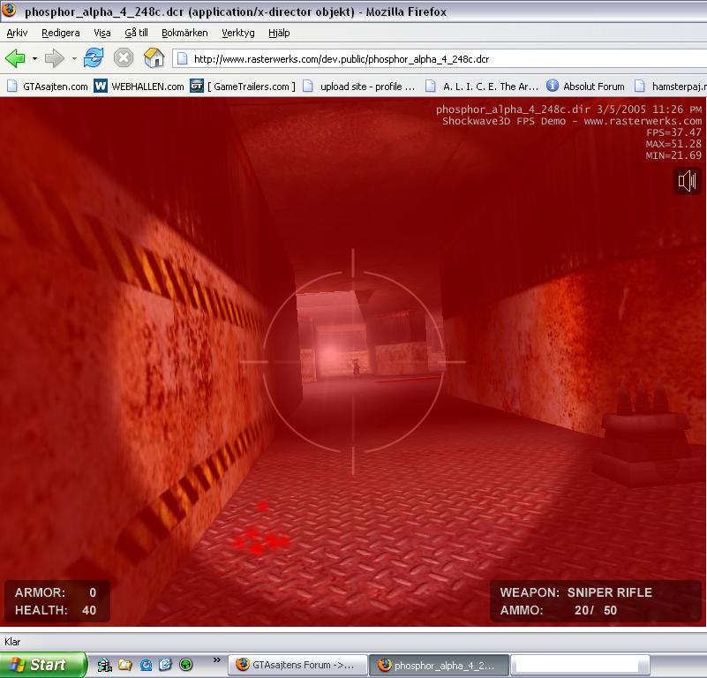Viewport: 707px width, 678px height.
Task: Open the upload site - profile bookmark
Action: 359,87
